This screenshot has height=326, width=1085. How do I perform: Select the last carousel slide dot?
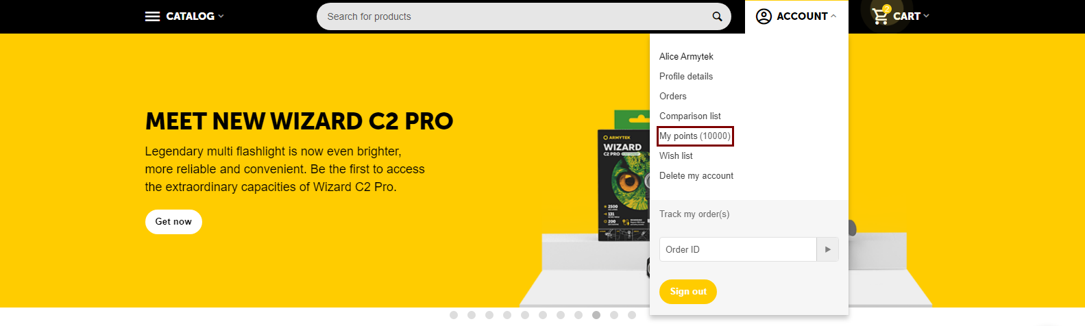point(632,315)
